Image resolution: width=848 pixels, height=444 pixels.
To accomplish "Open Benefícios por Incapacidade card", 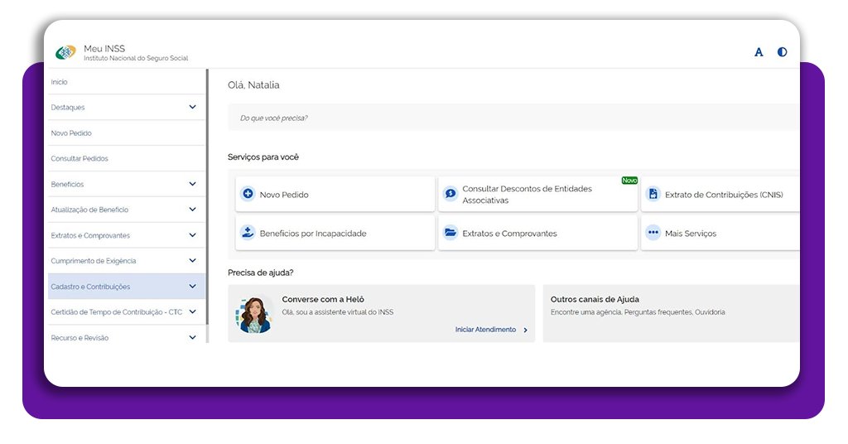I will click(x=335, y=233).
